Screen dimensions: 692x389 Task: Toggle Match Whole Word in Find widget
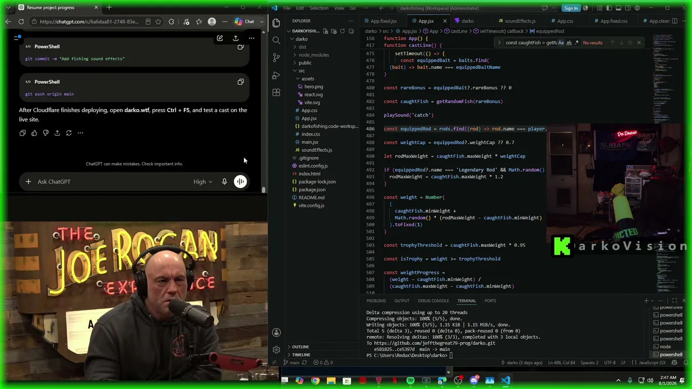tap(569, 43)
